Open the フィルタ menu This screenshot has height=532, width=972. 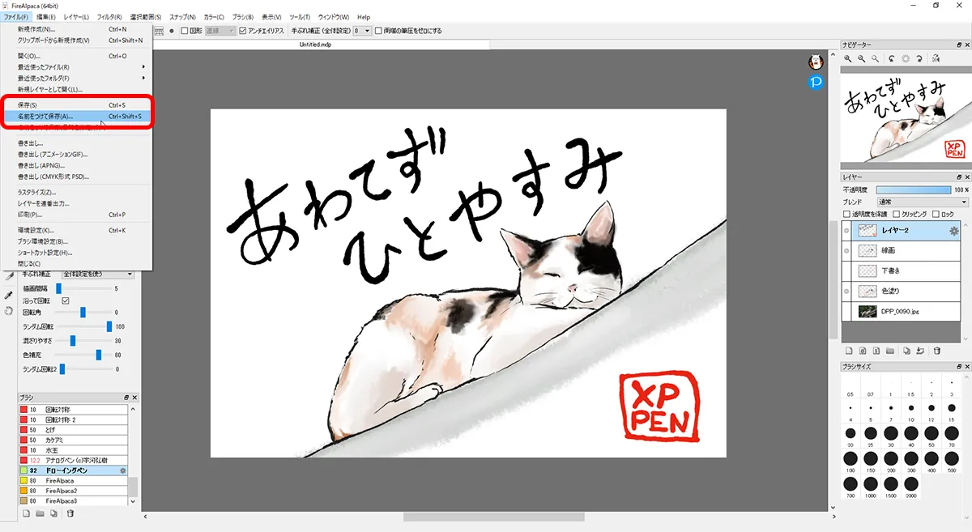(109, 17)
